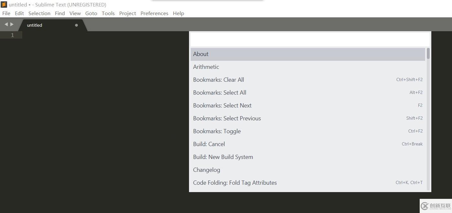Choose Arithmetic from command palette

[308, 67]
